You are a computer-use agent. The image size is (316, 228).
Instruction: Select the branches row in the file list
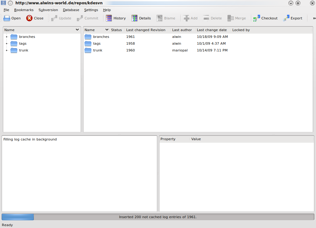(x=101, y=37)
